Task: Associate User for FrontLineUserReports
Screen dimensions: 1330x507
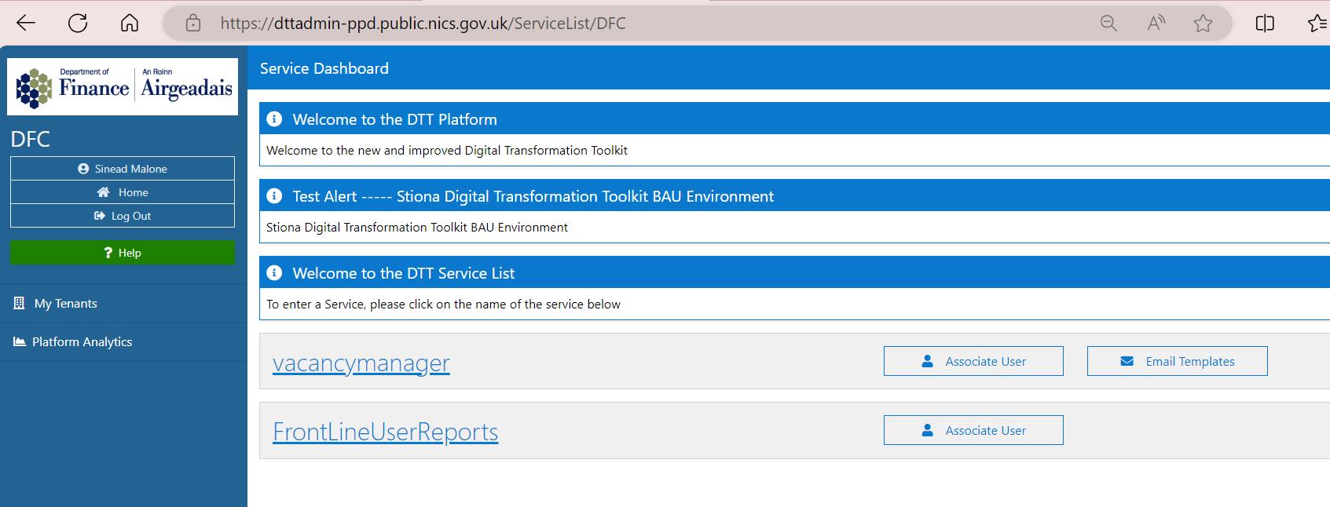Action: pos(973,430)
